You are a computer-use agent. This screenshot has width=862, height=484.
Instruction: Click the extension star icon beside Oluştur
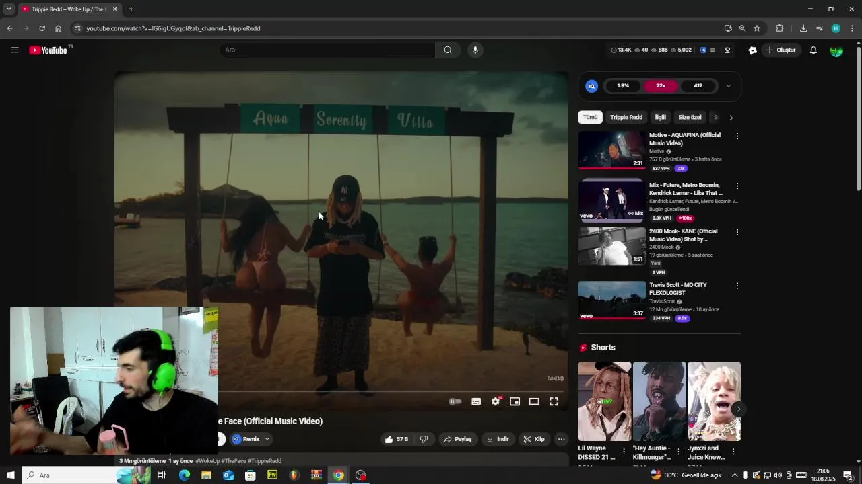(x=752, y=50)
